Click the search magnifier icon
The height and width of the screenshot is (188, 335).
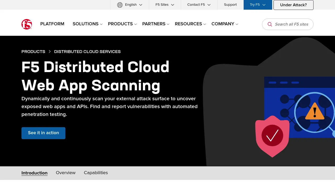point(270,24)
